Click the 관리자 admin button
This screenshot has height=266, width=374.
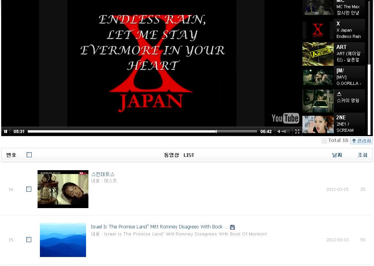[x=361, y=141]
